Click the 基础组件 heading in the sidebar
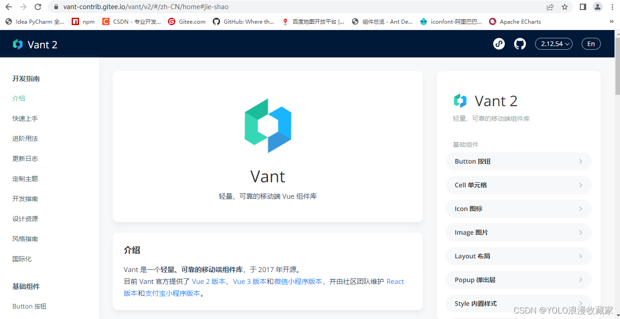 point(26,287)
